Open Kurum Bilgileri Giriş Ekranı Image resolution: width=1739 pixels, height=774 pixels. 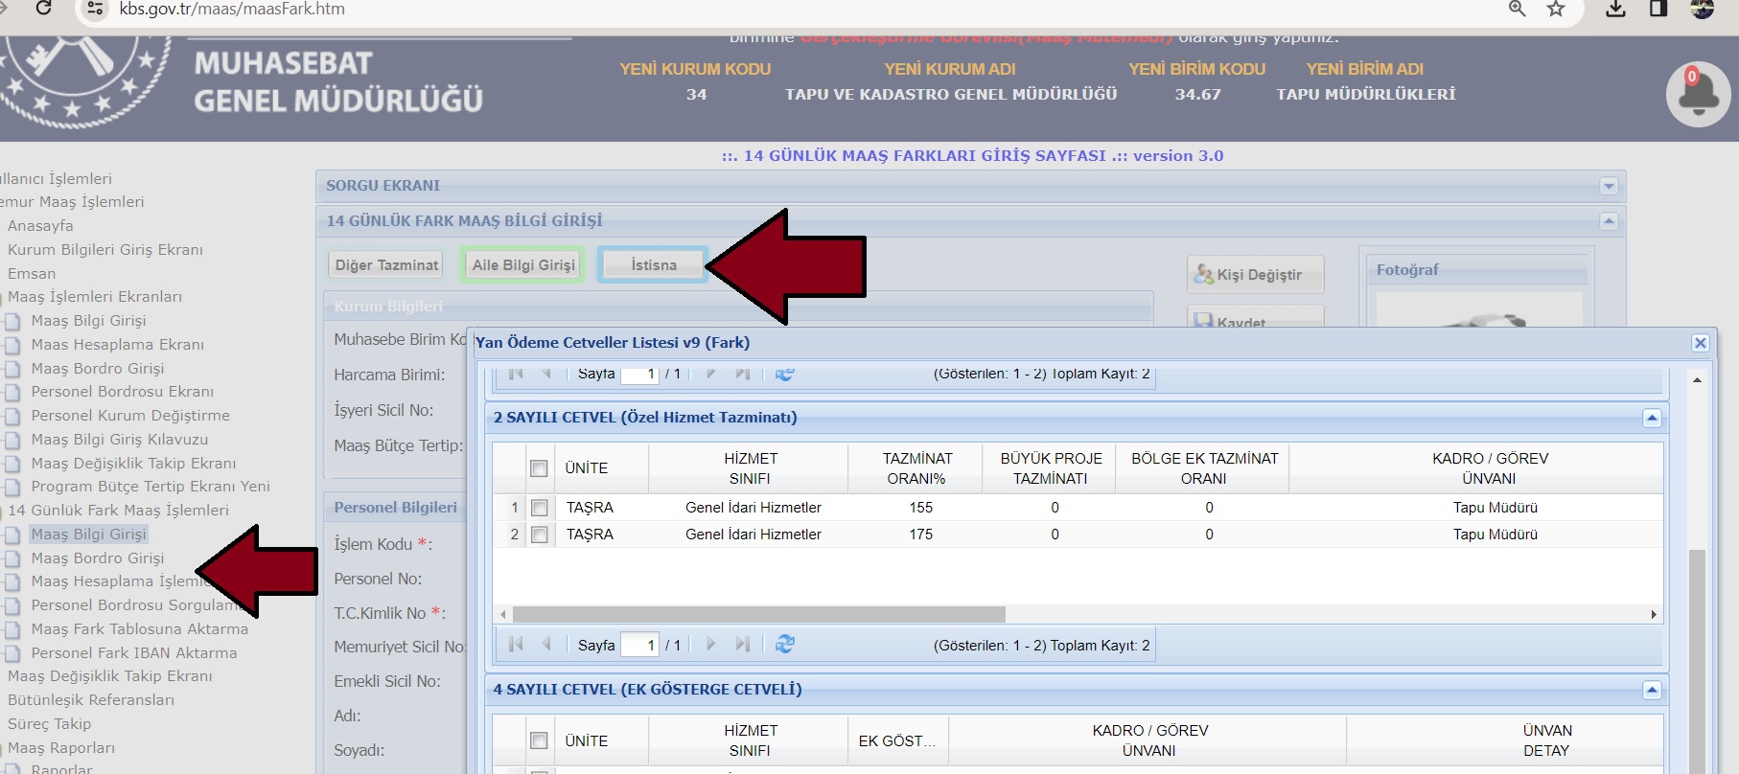coord(105,250)
